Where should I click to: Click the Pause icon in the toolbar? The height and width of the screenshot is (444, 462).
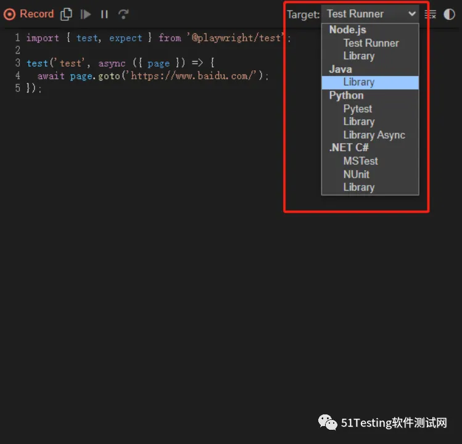pyautogui.click(x=104, y=14)
